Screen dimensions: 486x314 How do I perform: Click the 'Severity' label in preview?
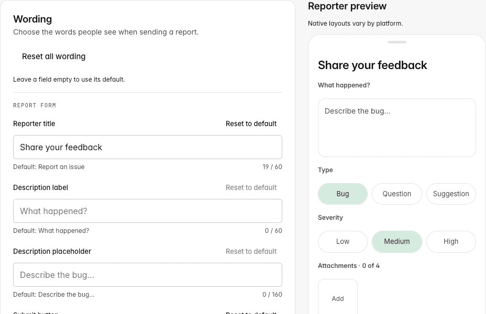coord(330,218)
